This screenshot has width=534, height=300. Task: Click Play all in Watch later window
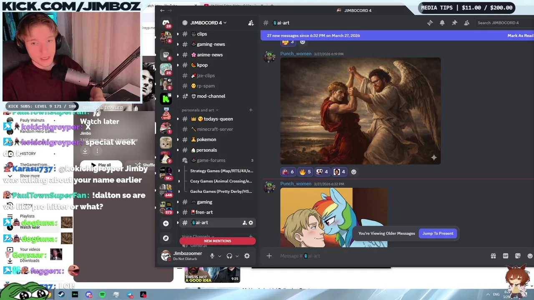[x=101, y=165]
